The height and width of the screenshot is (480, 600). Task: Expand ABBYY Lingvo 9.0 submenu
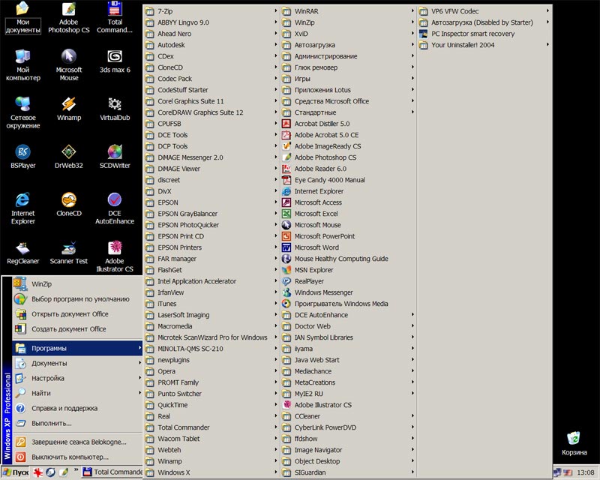pos(211,22)
